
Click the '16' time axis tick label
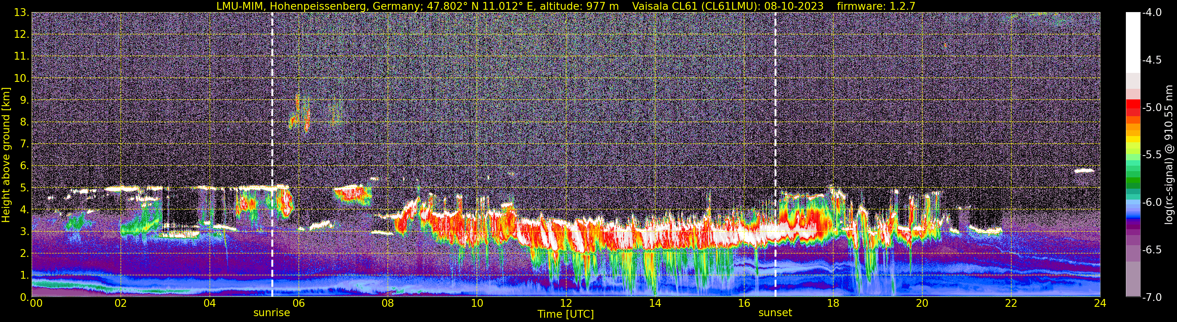(x=744, y=303)
